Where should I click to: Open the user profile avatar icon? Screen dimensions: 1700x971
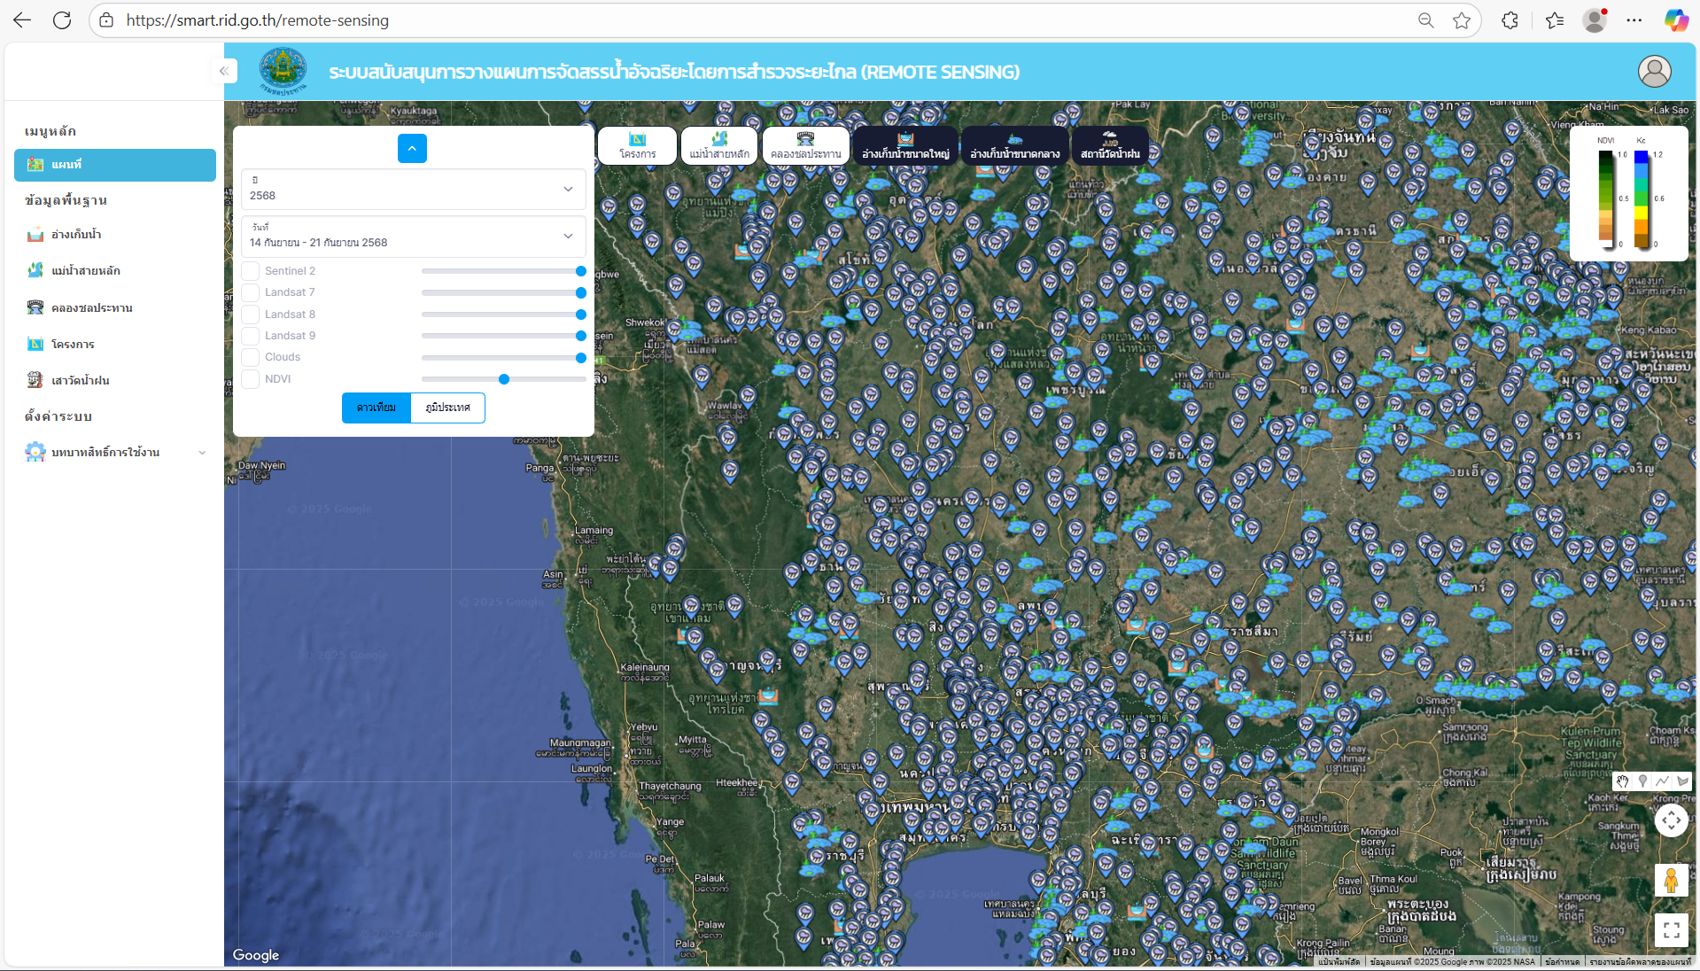(1654, 72)
